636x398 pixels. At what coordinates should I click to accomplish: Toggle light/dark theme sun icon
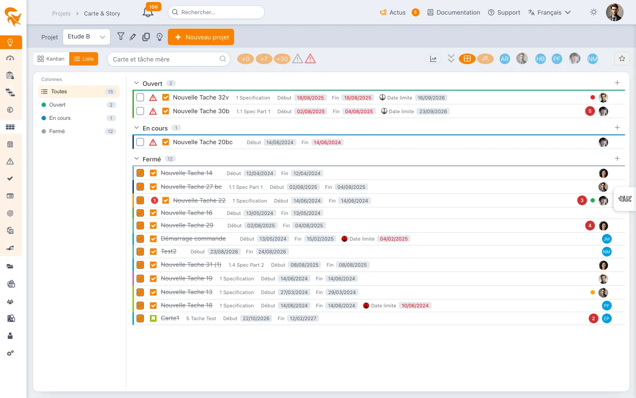coord(594,12)
